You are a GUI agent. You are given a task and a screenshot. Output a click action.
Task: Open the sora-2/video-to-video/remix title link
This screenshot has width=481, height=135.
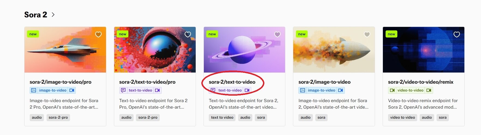421,82
